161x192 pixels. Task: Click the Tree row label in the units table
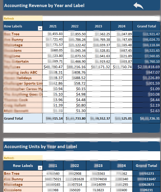pyautogui.click(x=23, y=173)
